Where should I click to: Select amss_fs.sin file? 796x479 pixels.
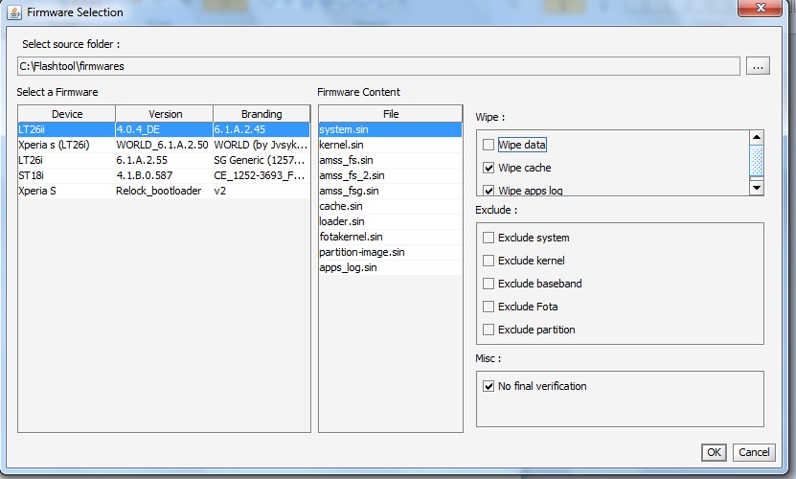pos(391,160)
